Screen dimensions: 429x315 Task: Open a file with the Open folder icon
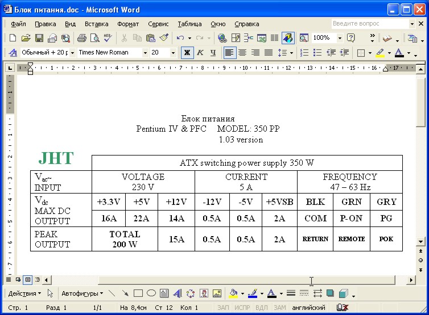26,37
